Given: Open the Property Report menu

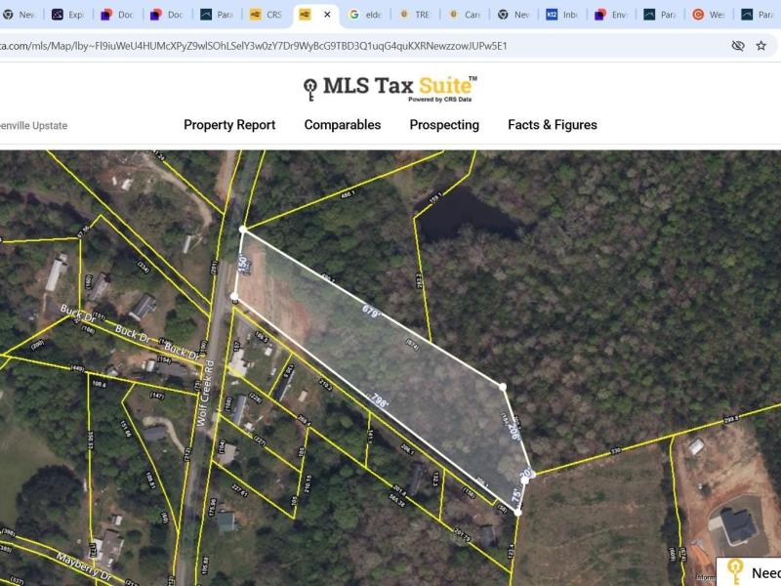Looking at the screenshot, I should (x=229, y=125).
